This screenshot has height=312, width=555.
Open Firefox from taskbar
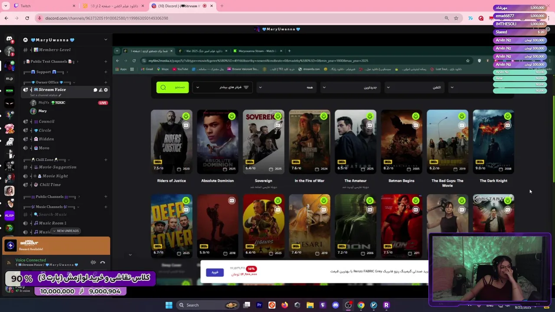pos(284,305)
